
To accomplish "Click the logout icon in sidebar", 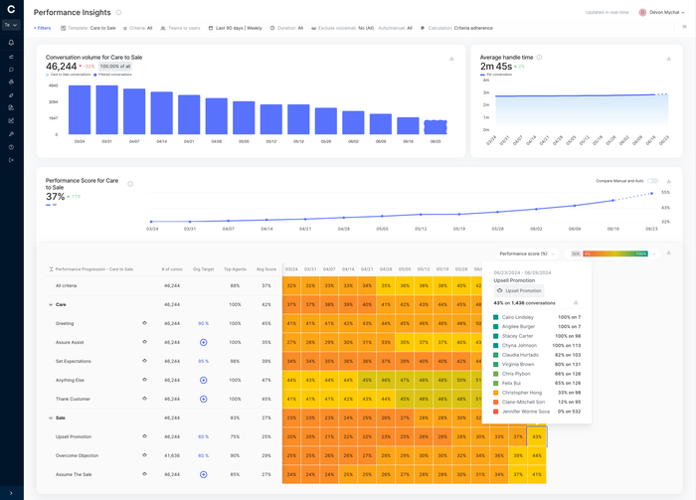I will click(x=11, y=159).
